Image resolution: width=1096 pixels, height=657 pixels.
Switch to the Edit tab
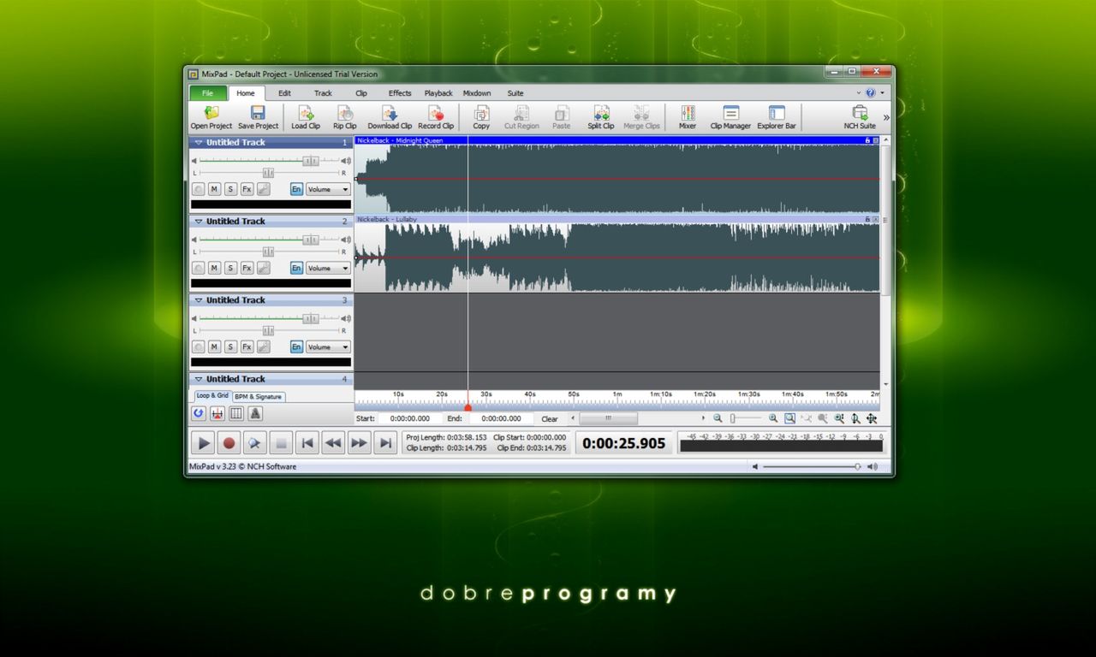tap(284, 93)
